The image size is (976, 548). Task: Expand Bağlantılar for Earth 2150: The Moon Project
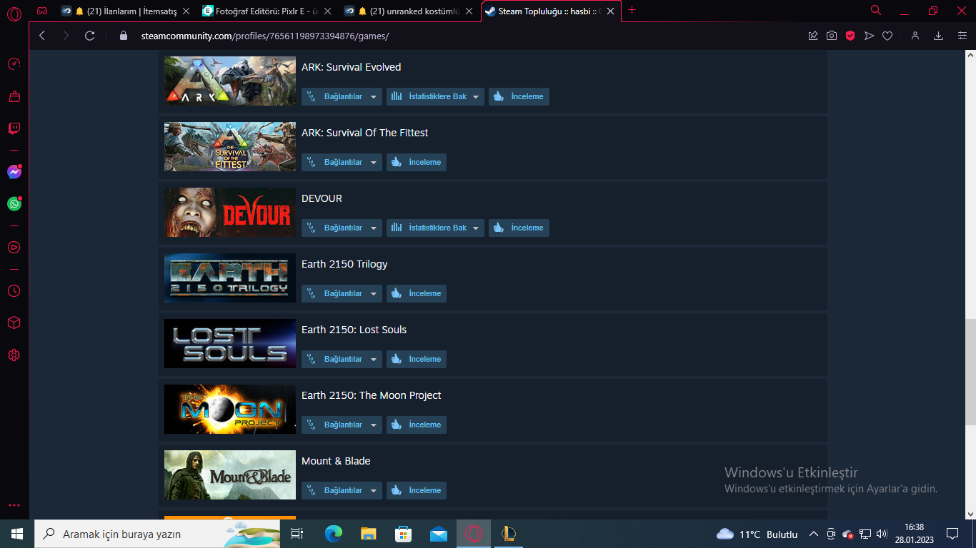[342, 425]
